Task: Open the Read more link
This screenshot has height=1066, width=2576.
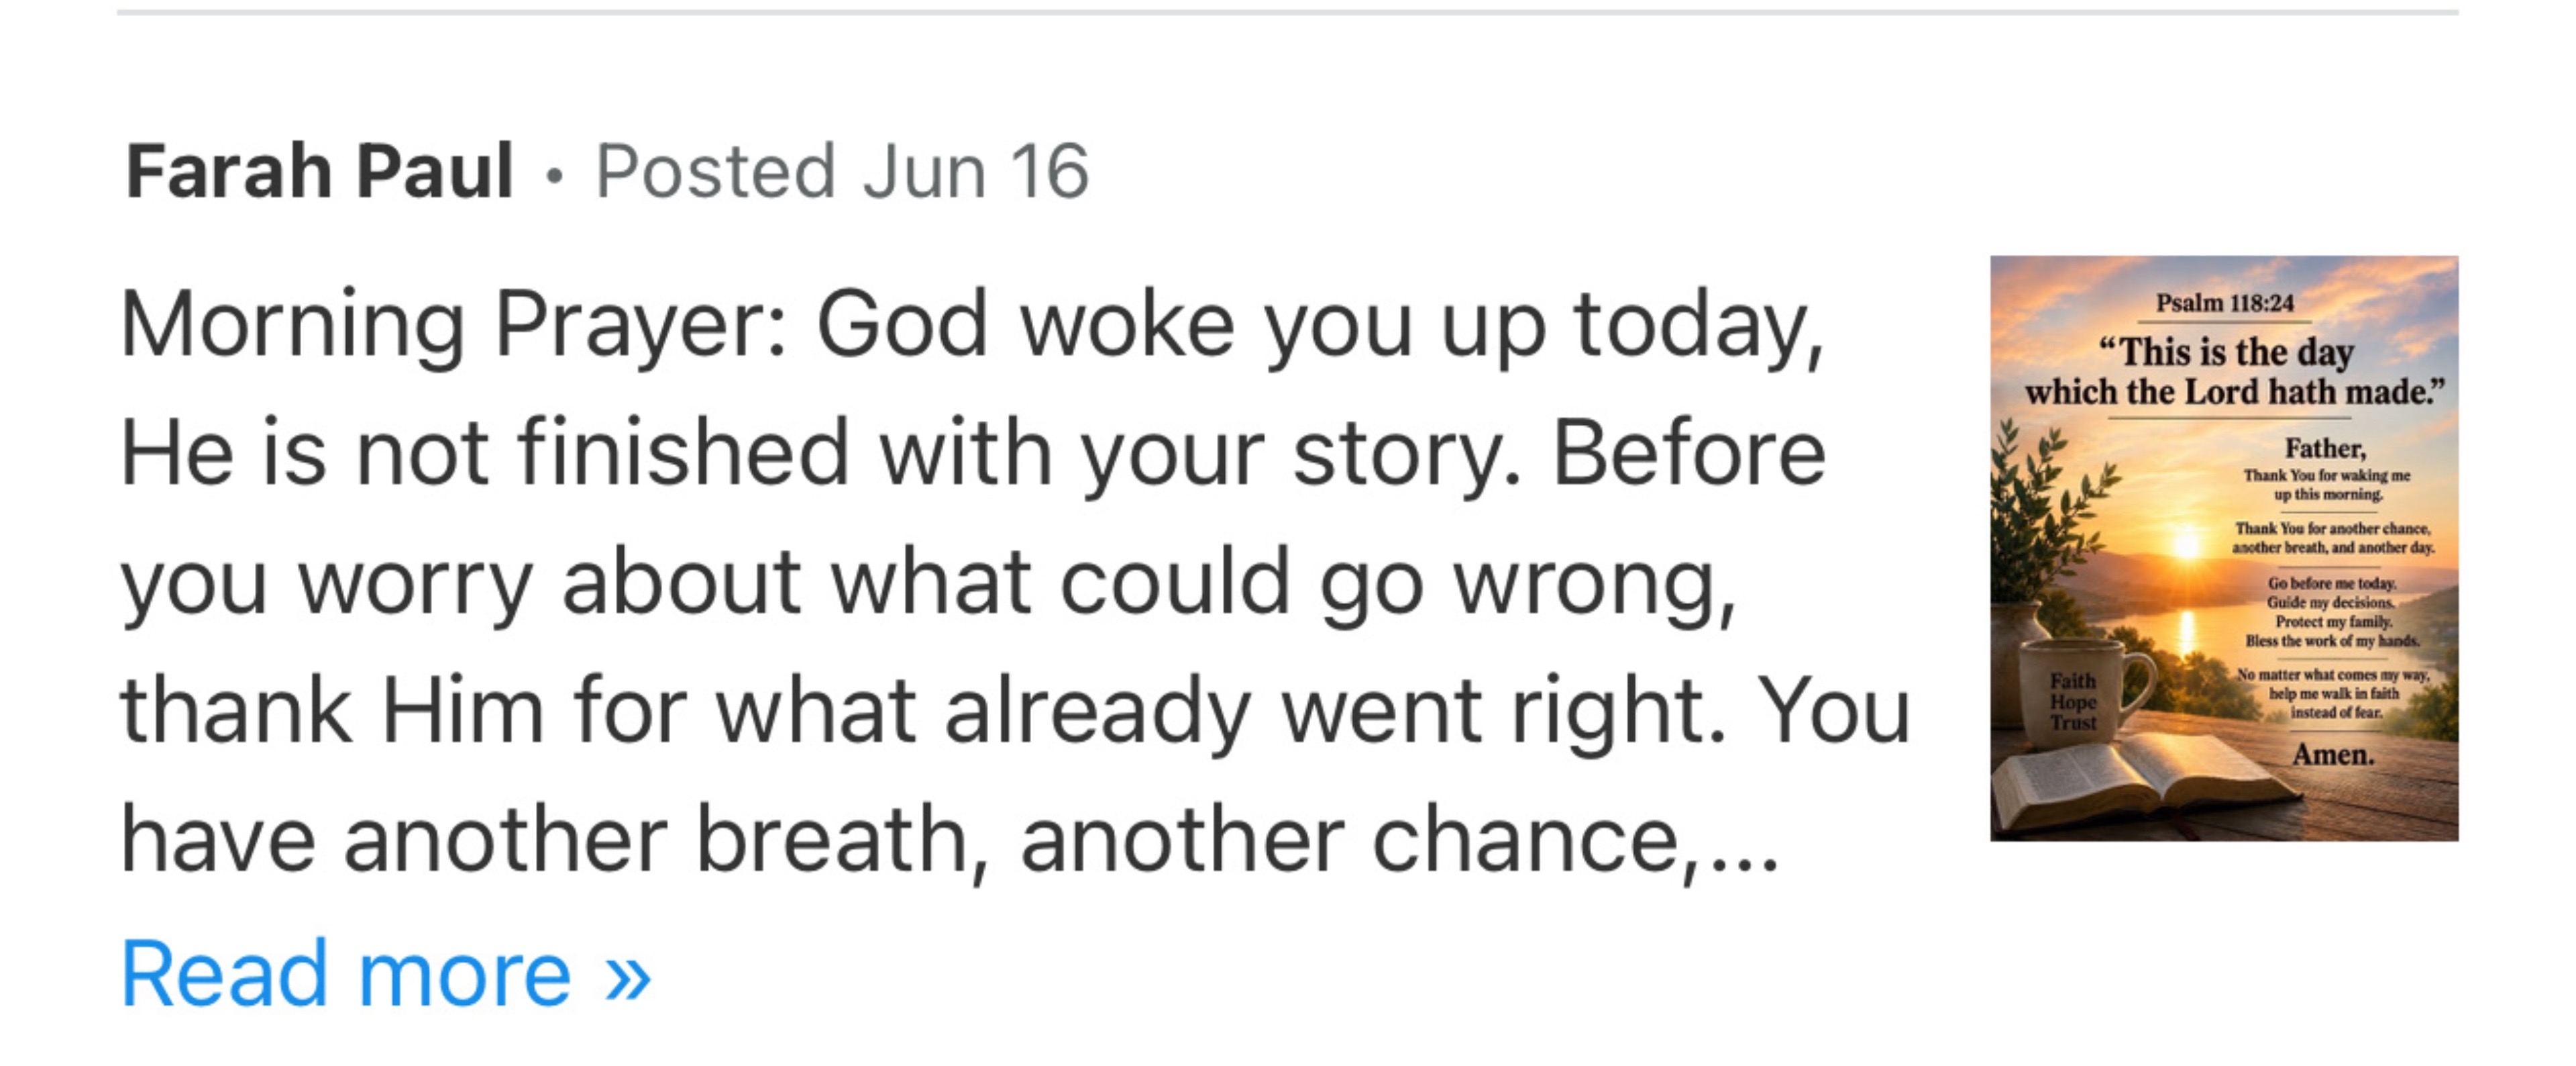Action: (385, 973)
